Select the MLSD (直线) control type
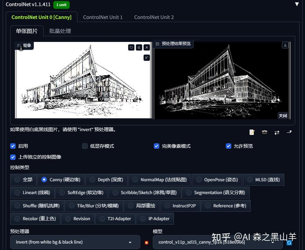The height and width of the screenshot is (250, 305). pos(264,180)
